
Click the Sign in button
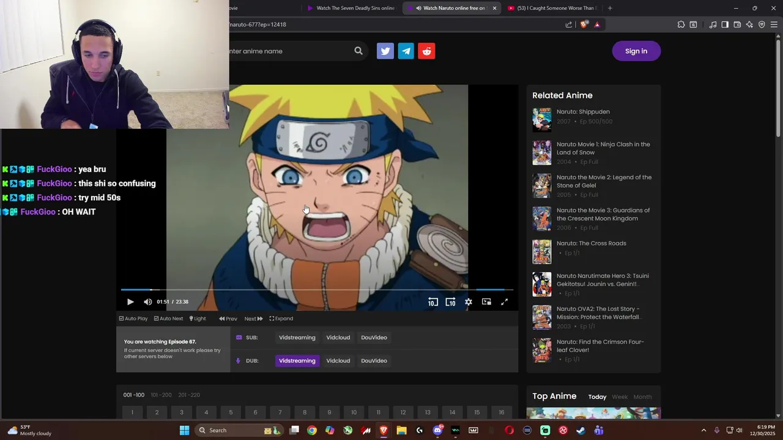pos(636,51)
